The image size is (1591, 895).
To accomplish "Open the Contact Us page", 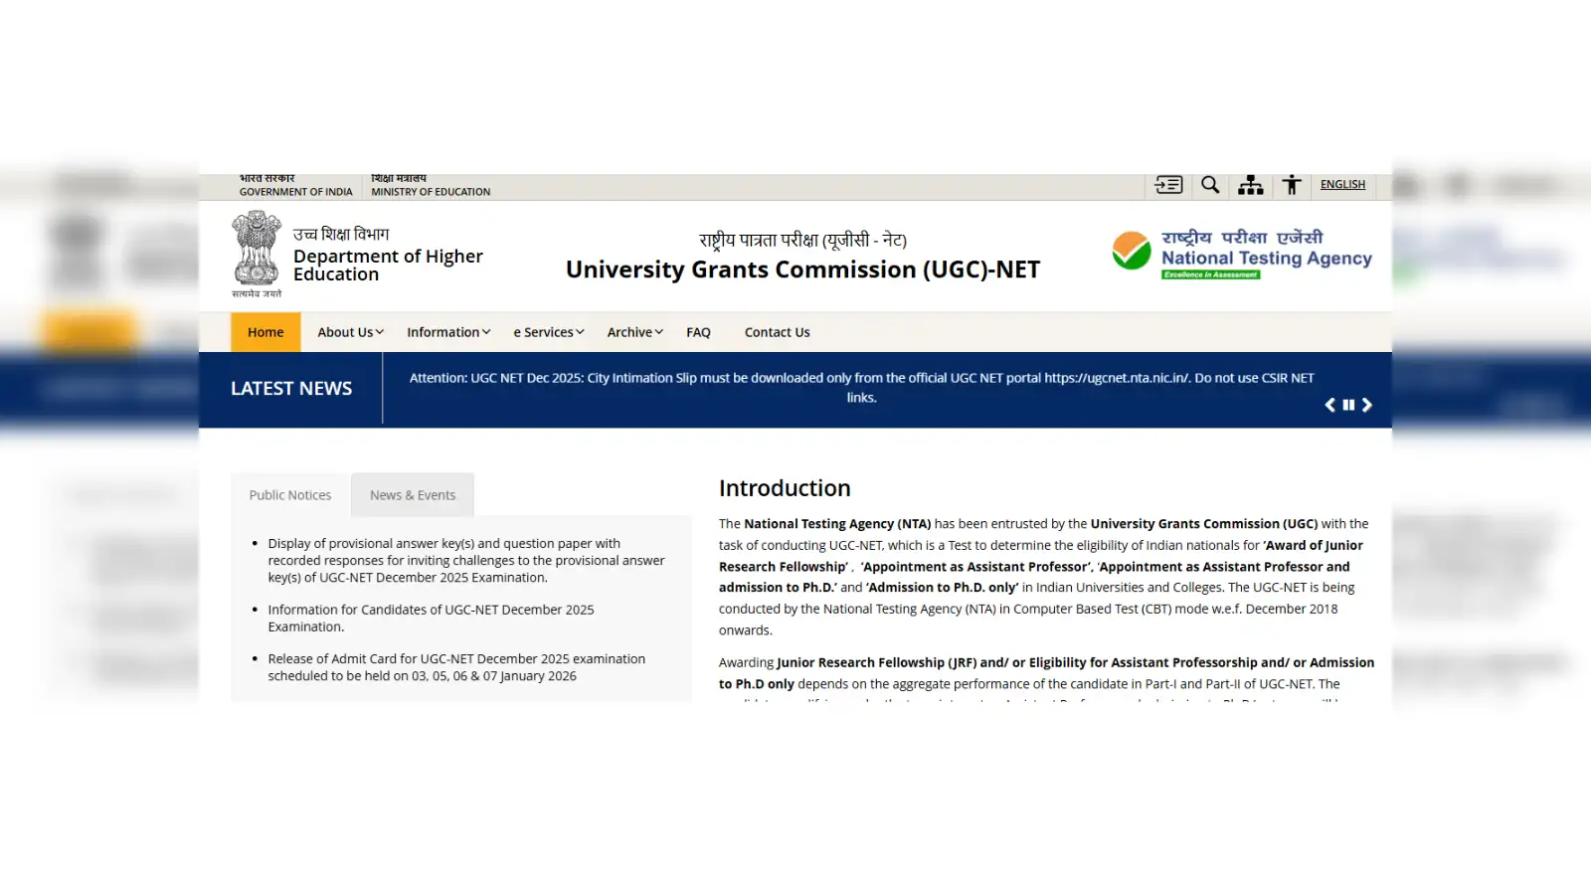I will pyautogui.click(x=777, y=332).
